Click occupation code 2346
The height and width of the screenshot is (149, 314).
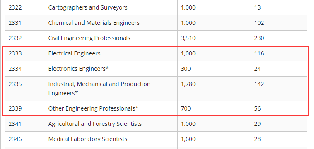coord(15,139)
